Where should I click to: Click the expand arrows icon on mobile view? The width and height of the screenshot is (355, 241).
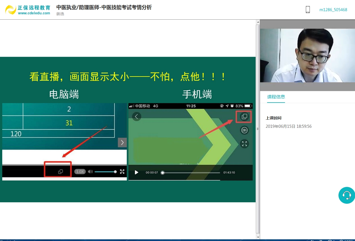coord(244,144)
